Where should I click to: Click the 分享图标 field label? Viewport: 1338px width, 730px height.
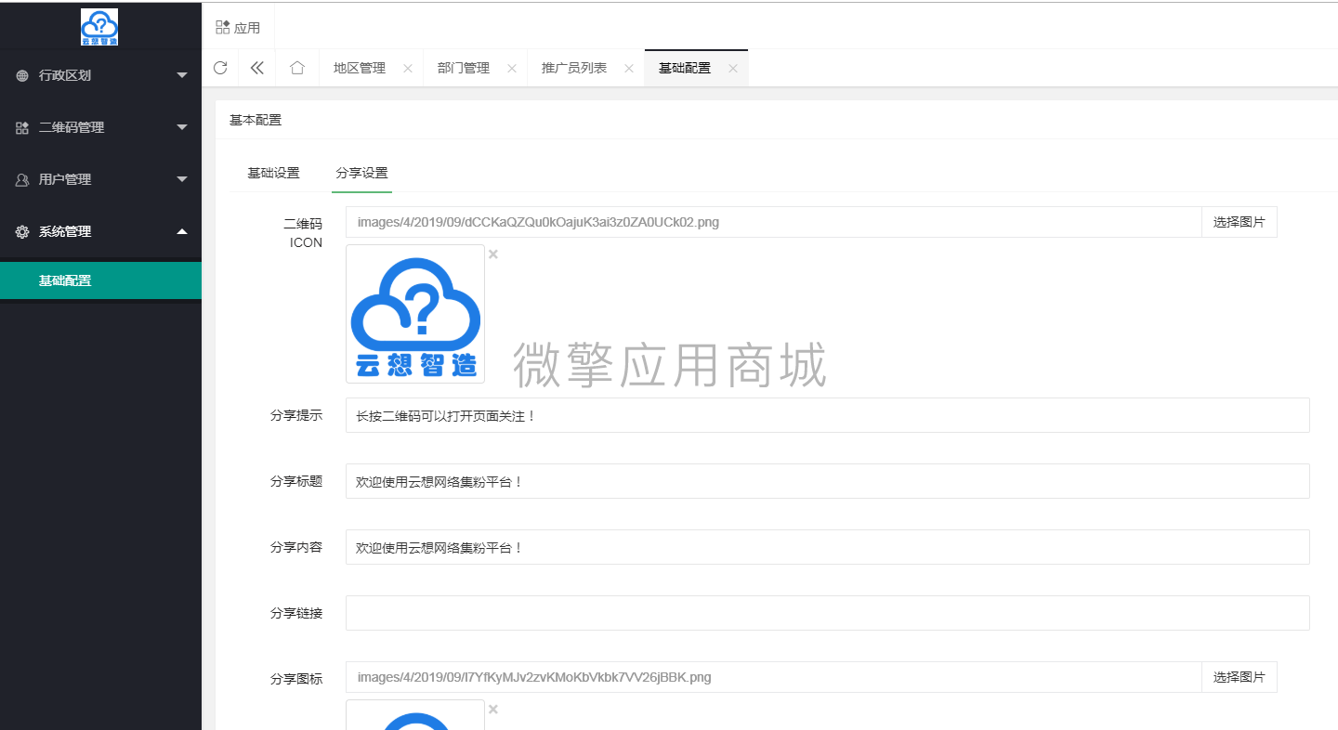(296, 679)
